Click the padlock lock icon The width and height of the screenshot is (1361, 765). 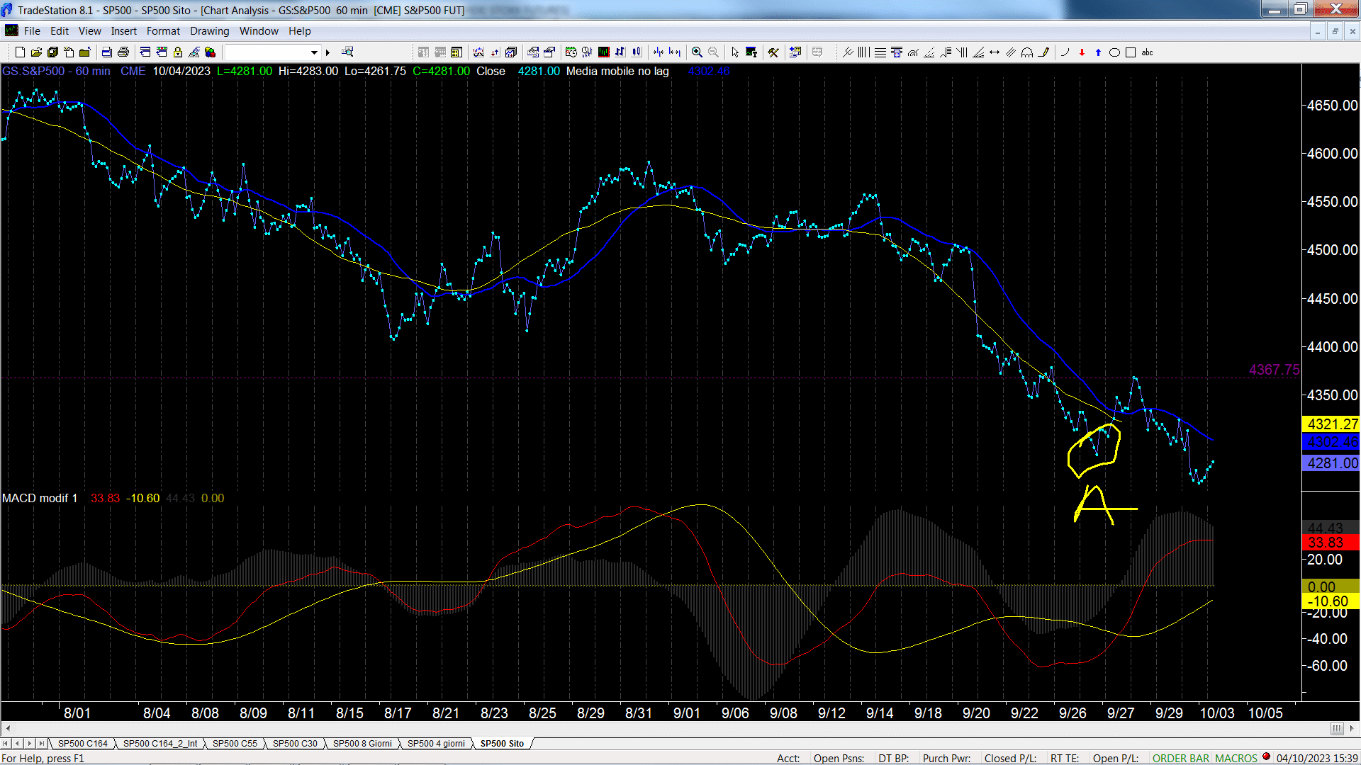coord(178,52)
